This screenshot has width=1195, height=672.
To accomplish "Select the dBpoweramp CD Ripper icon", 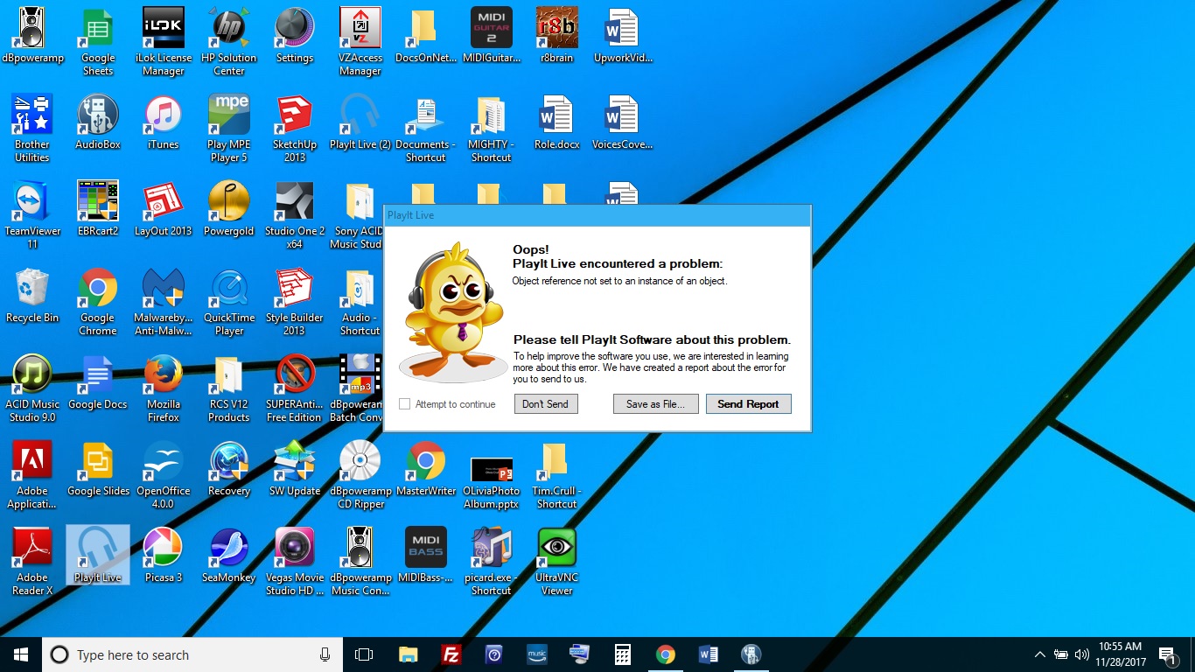I will (360, 475).
